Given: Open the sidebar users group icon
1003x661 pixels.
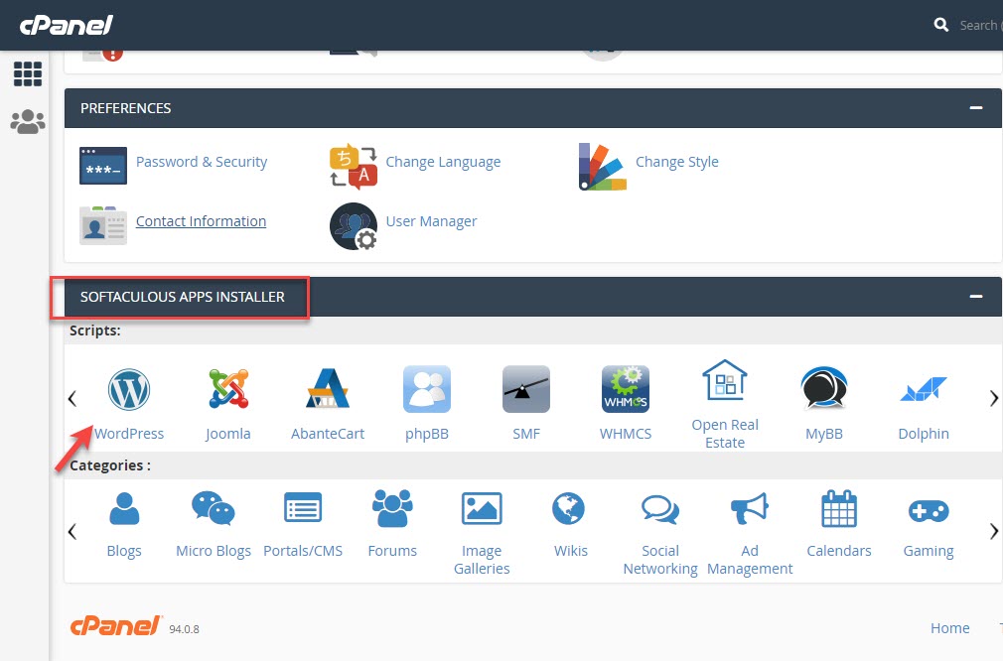Looking at the screenshot, I should (28, 121).
